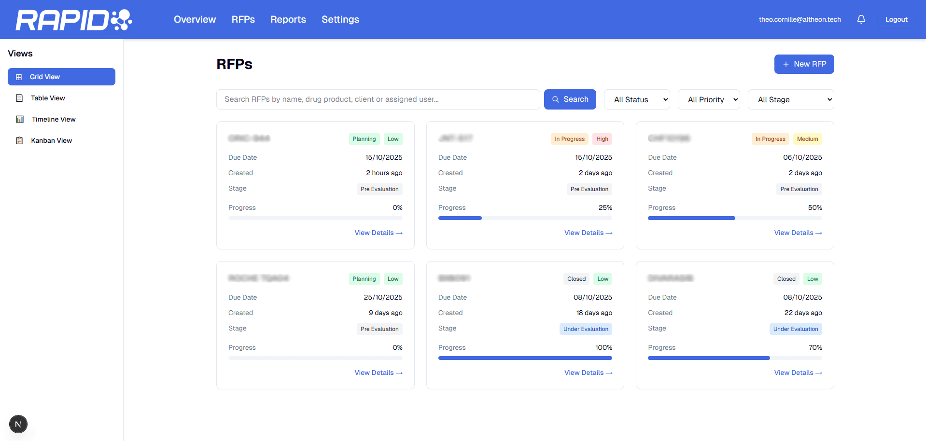926x441 pixels.
Task: Switch to Table View using its list icon
Action: point(20,97)
